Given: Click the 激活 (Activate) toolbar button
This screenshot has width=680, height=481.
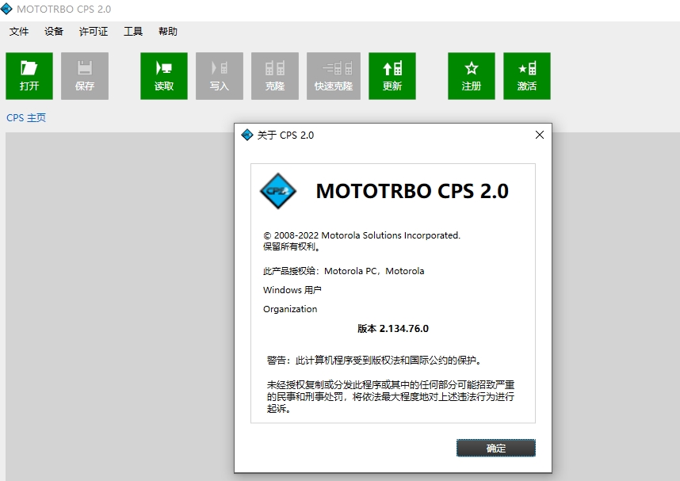Looking at the screenshot, I should click(527, 76).
